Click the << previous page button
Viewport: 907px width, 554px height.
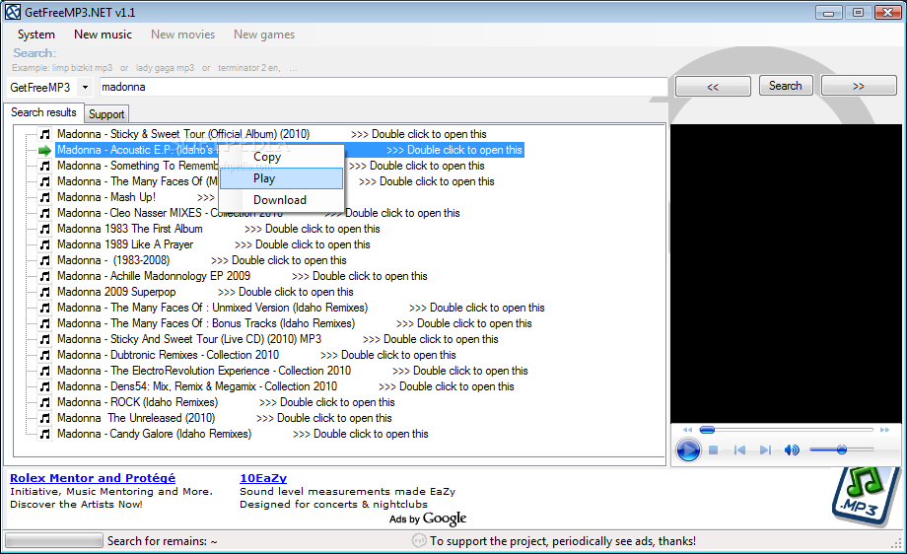[x=713, y=86]
